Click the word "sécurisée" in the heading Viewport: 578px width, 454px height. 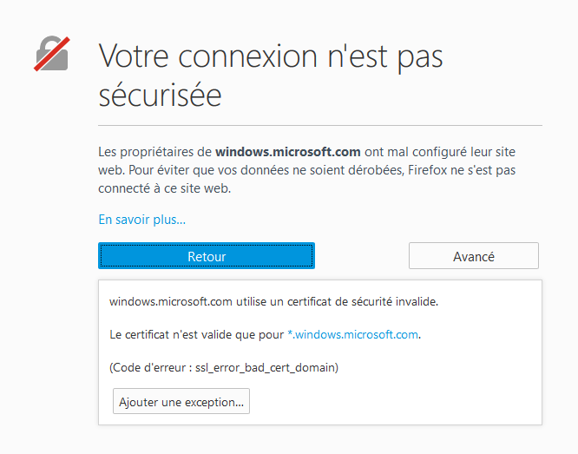[x=160, y=94]
